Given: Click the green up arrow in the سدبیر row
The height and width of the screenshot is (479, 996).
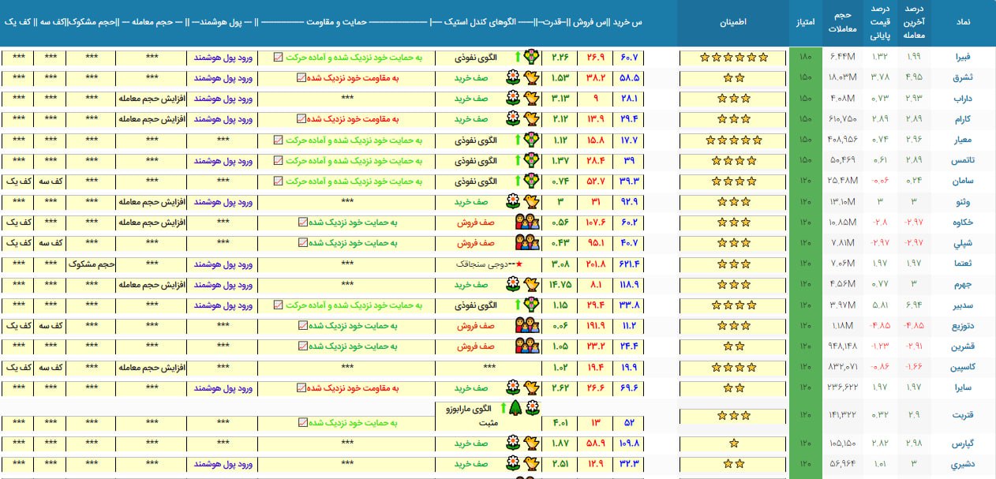Looking at the screenshot, I should (x=518, y=305).
